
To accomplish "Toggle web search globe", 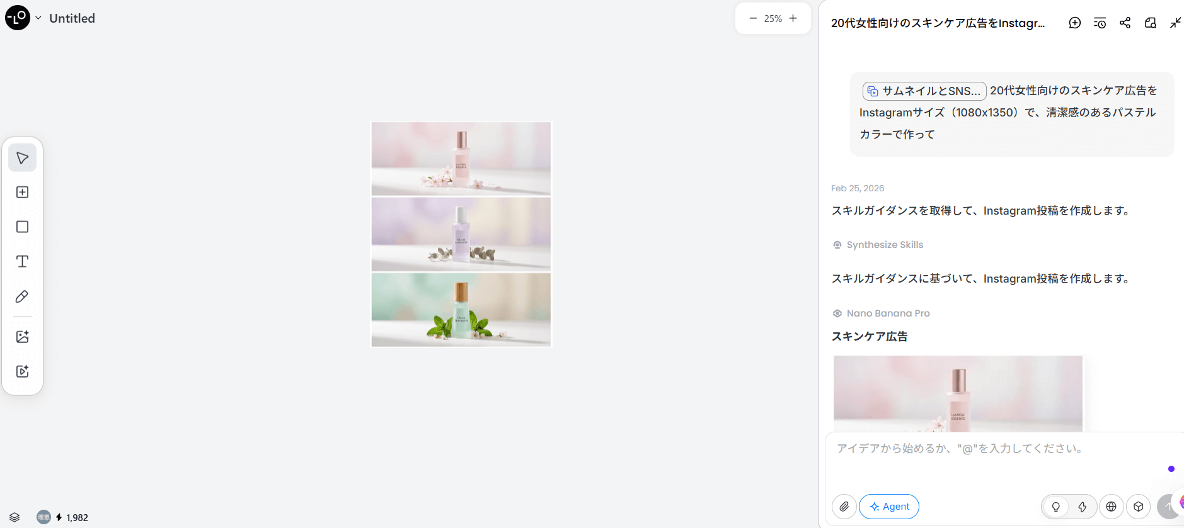I will (x=1112, y=507).
